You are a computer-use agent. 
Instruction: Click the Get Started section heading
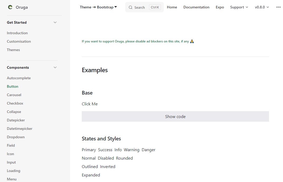pos(17,22)
